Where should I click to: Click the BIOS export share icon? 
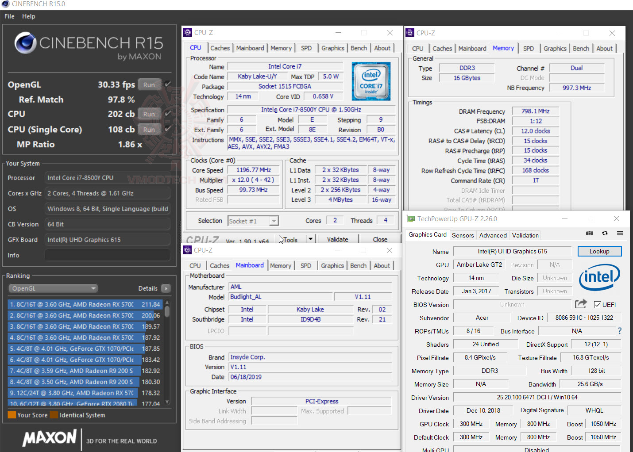tap(581, 304)
